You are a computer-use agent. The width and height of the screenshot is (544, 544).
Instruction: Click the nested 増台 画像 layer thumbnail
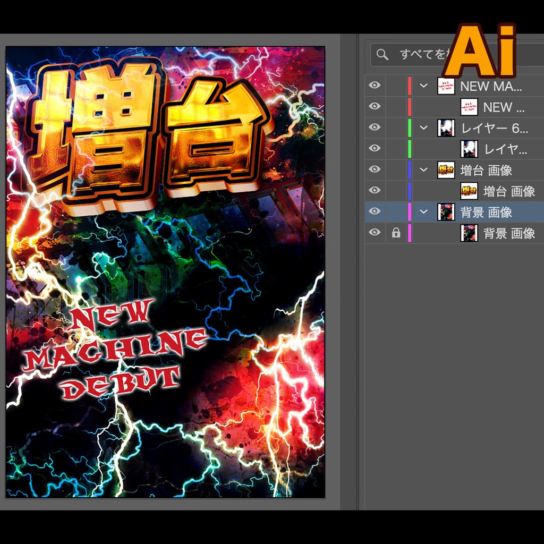pos(468,191)
